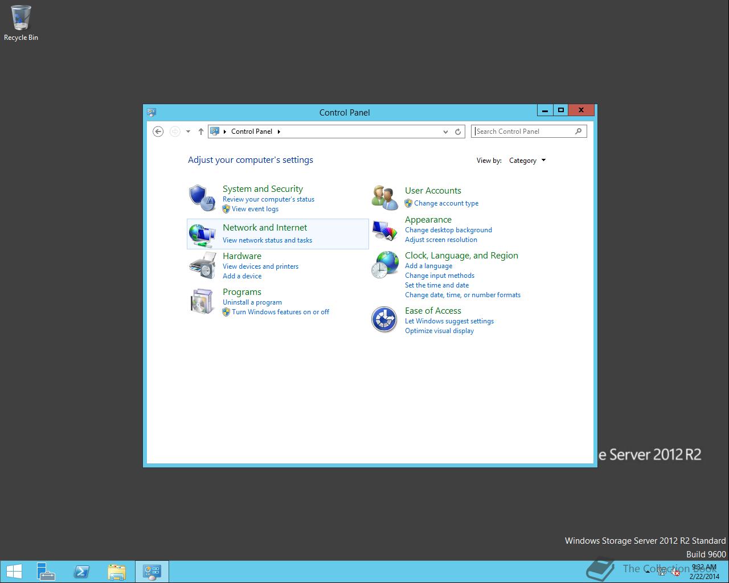Click Change date, time, or number formats

tap(462, 295)
